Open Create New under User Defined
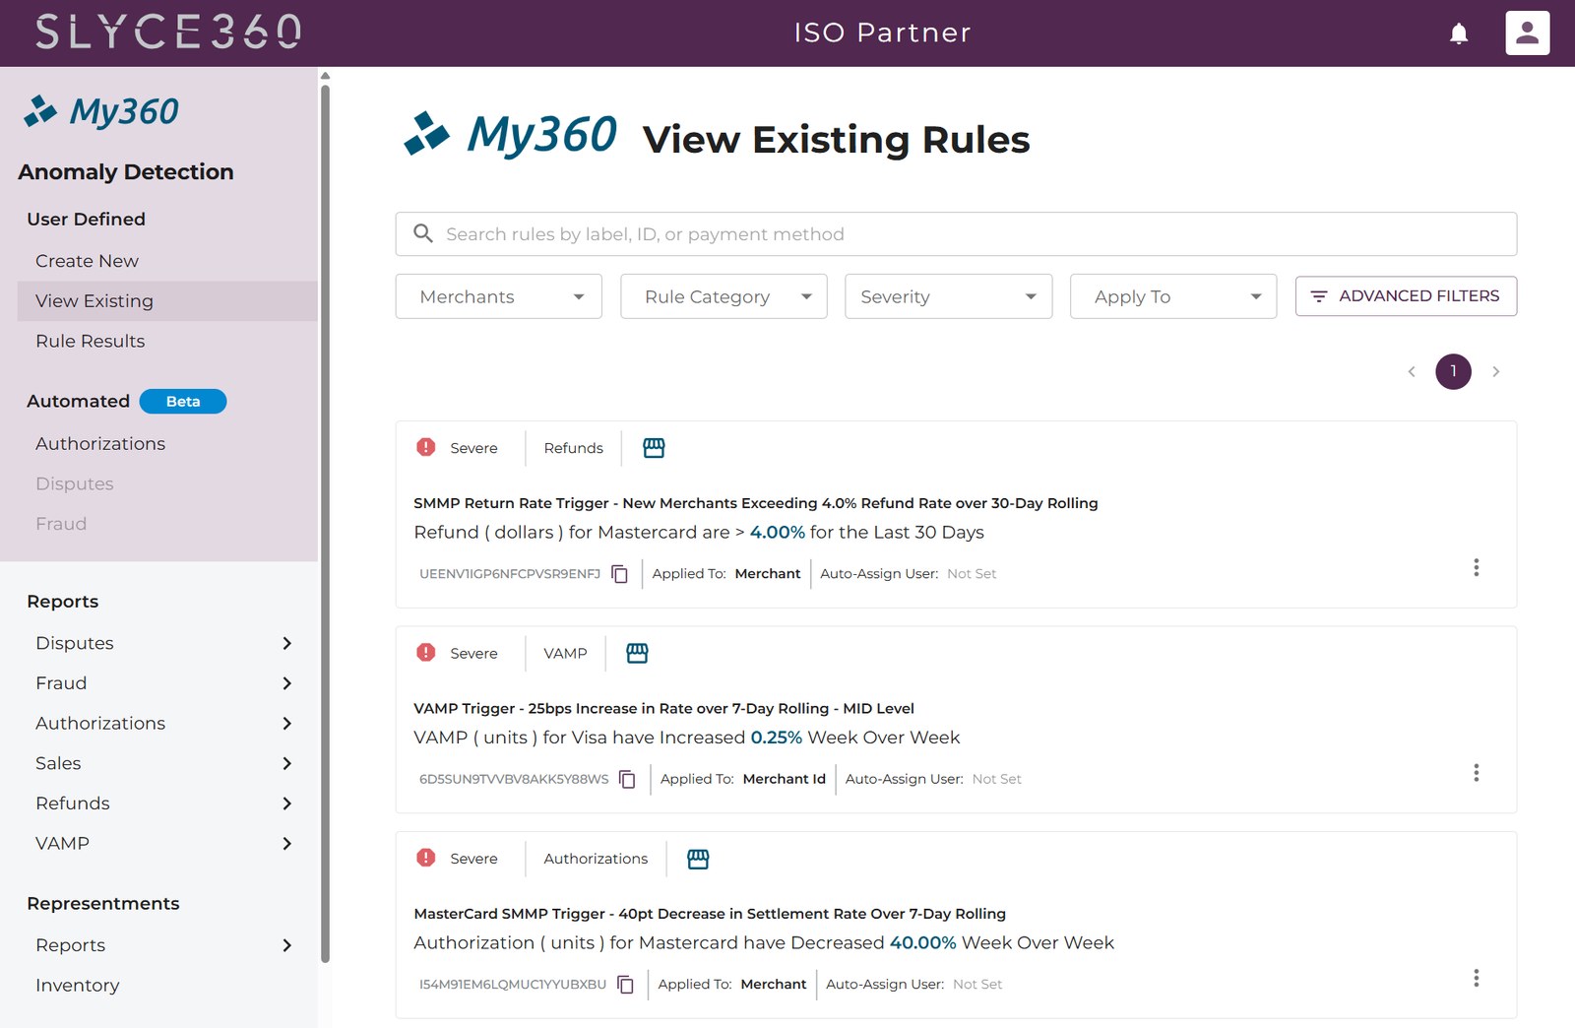The width and height of the screenshot is (1575, 1028). click(x=87, y=261)
